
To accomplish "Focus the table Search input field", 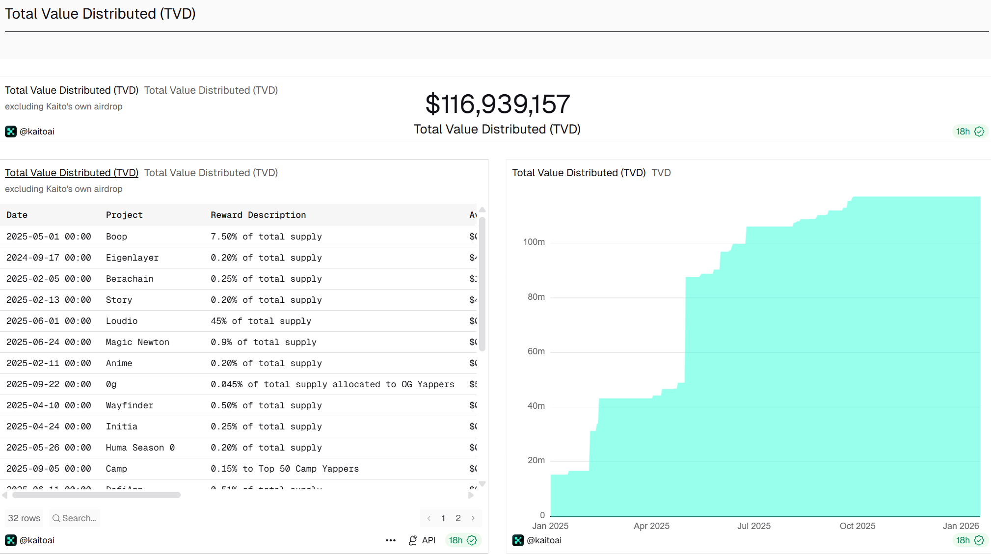I will pyautogui.click(x=80, y=518).
